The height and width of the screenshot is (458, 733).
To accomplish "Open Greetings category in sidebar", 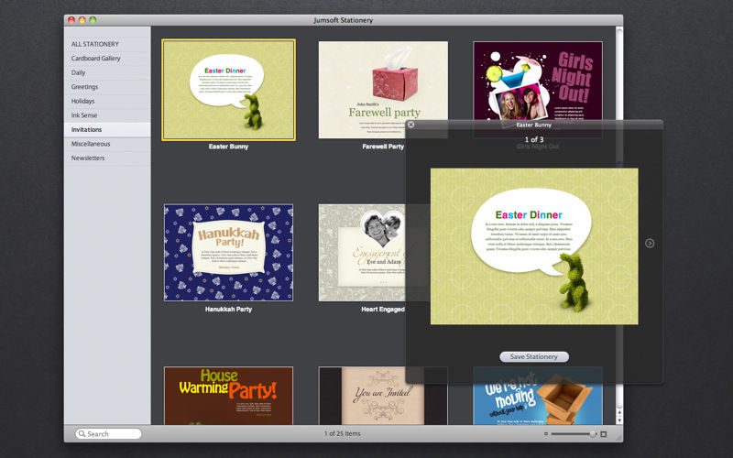I will coord(107,87).
